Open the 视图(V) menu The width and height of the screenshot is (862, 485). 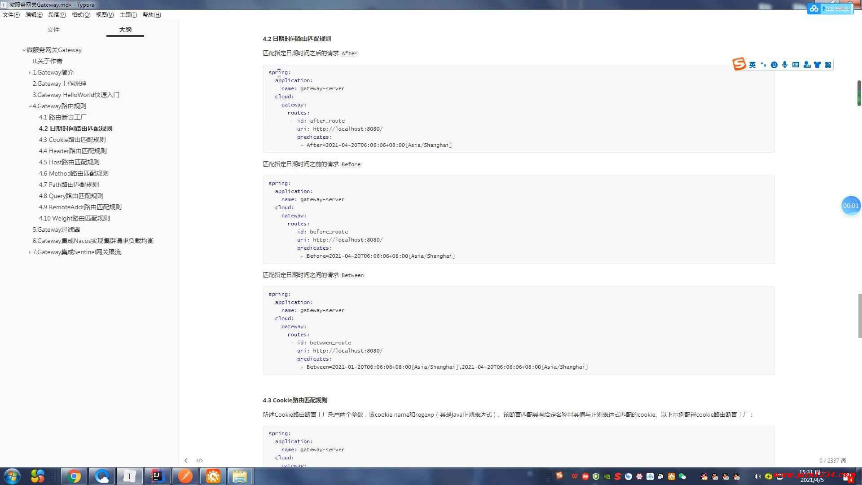click(x=105, y=15)
